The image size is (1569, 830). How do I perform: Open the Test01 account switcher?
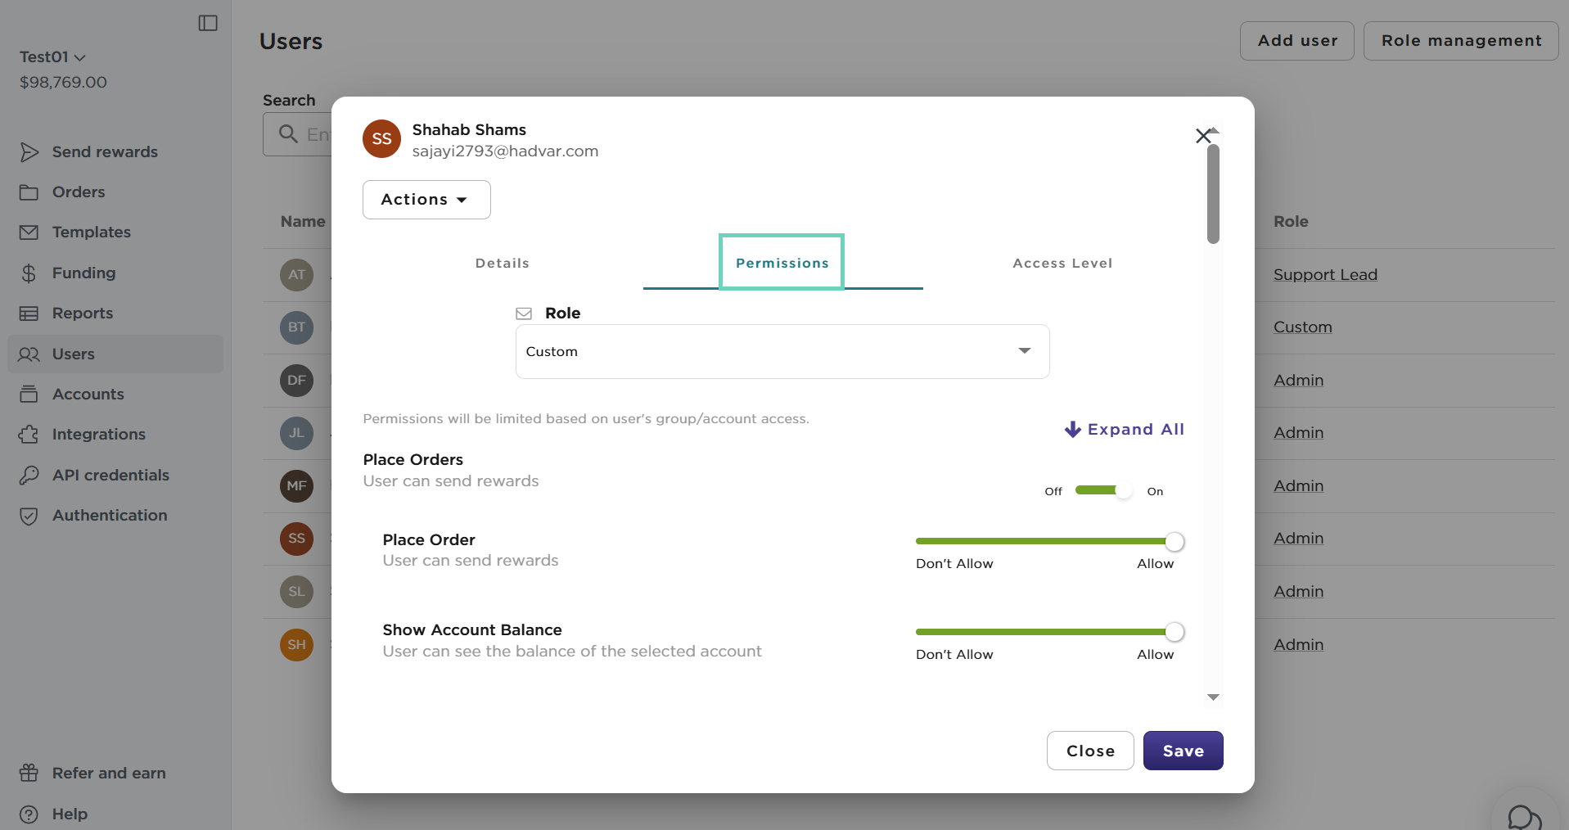pos(52,56)
